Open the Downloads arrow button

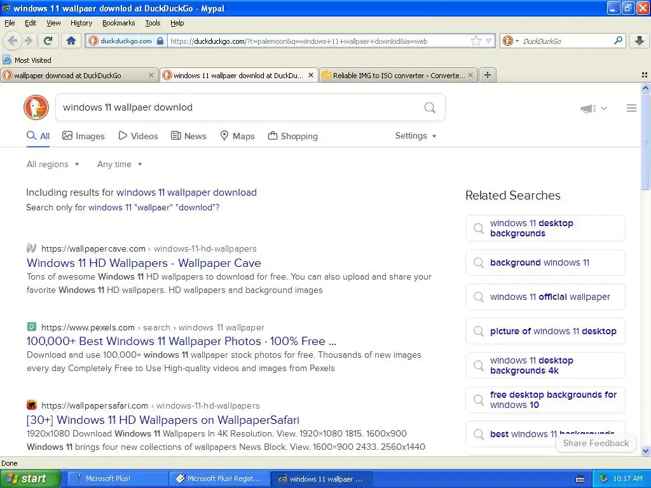coord(640,41)
